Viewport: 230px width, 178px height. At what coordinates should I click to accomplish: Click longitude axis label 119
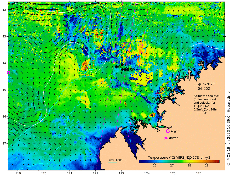click(x=18, y=173)
